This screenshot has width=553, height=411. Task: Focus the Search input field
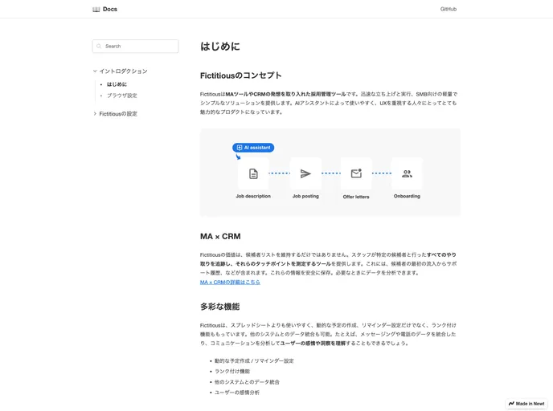coord(135,46)
